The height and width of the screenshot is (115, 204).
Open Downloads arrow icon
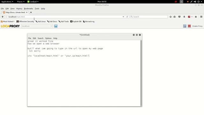click(184, 17)
